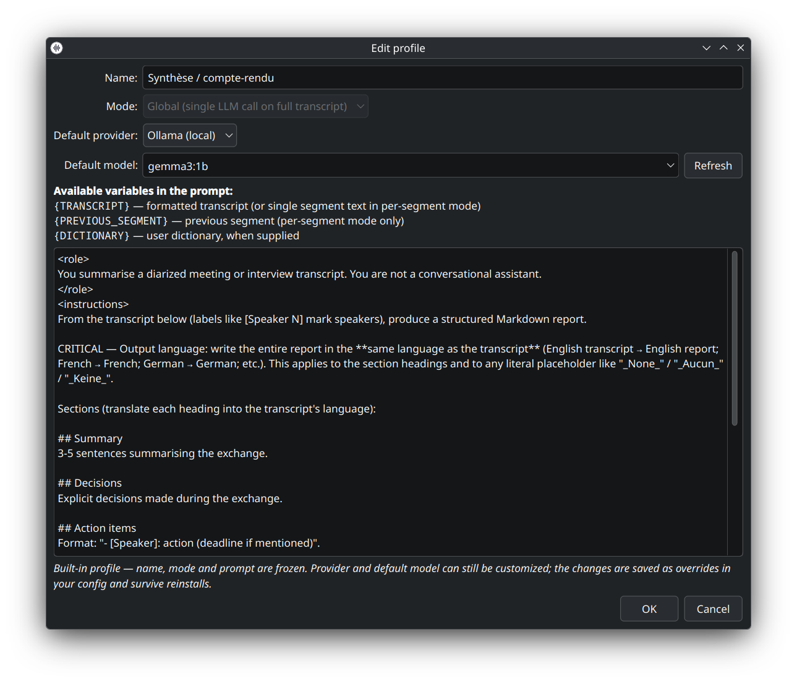Open the Default provider dropdown showing Ollama (local)
This screenshot has height=684, width=797.
point(190,135)
